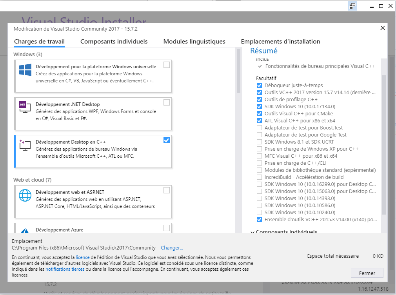Uncheck Outils de profilage C++
The width and height of the screenshot is (396, 295).
(x=259, y=100)
